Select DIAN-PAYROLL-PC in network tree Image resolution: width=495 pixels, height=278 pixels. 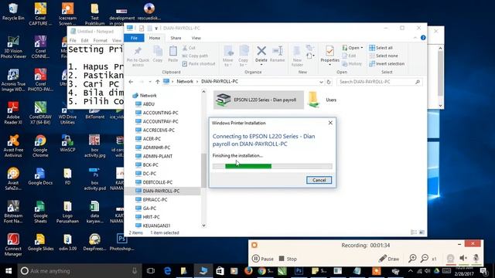[x=161, y=191]
